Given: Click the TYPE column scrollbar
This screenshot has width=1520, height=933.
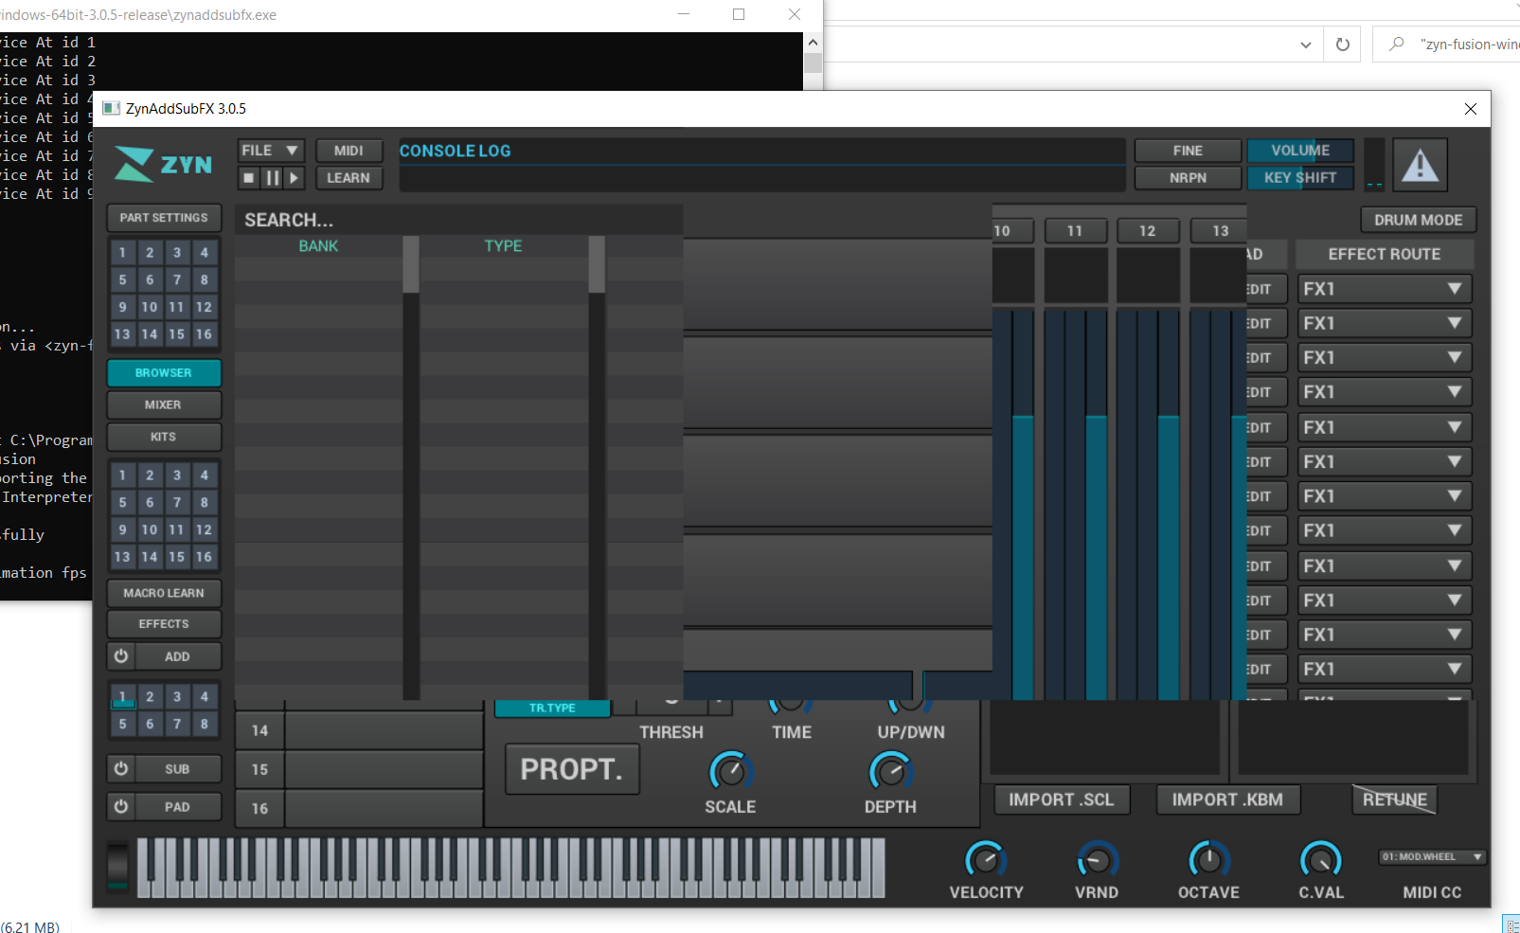Looking at the screenshot, I should [597, 468].
